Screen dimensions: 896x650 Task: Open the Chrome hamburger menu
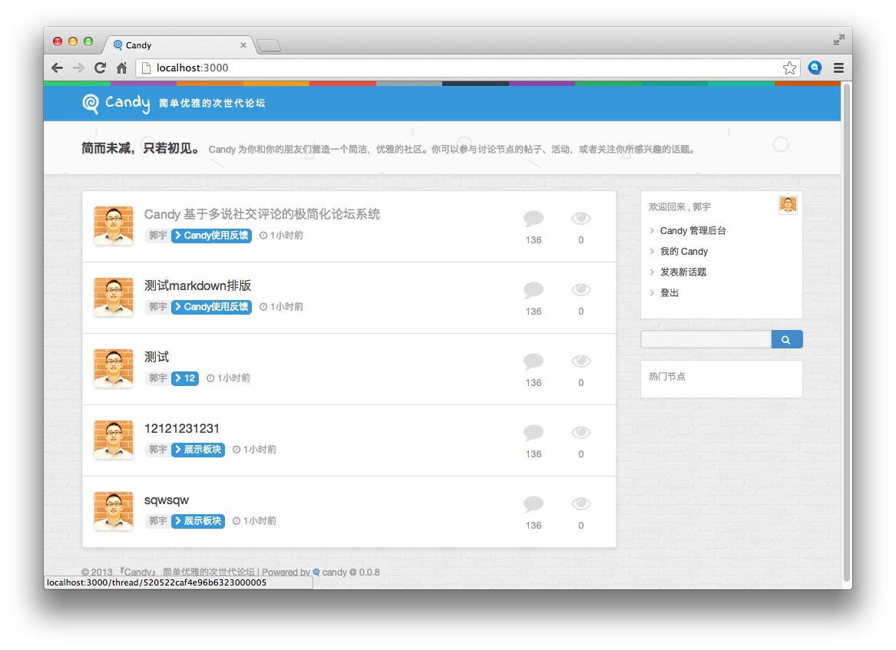coord(839,68)
